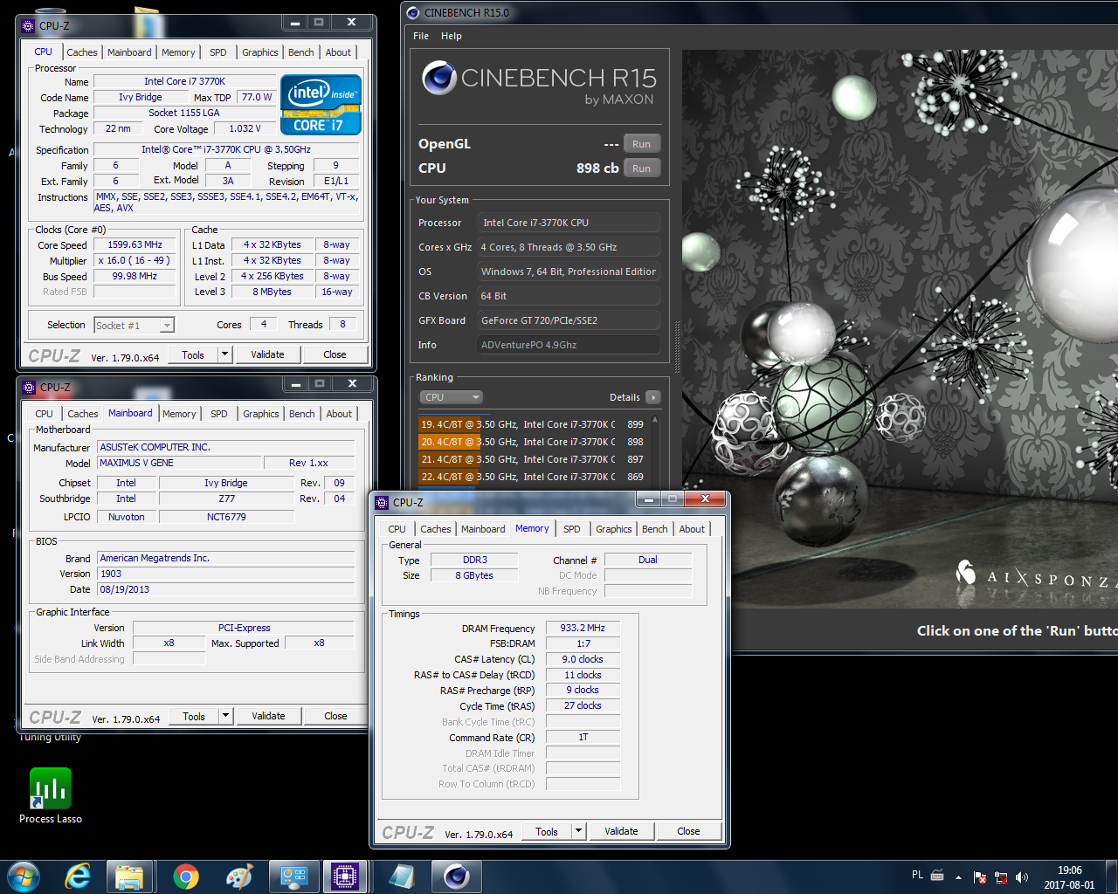Click the PL language indicator in tray

click(917, 875)
